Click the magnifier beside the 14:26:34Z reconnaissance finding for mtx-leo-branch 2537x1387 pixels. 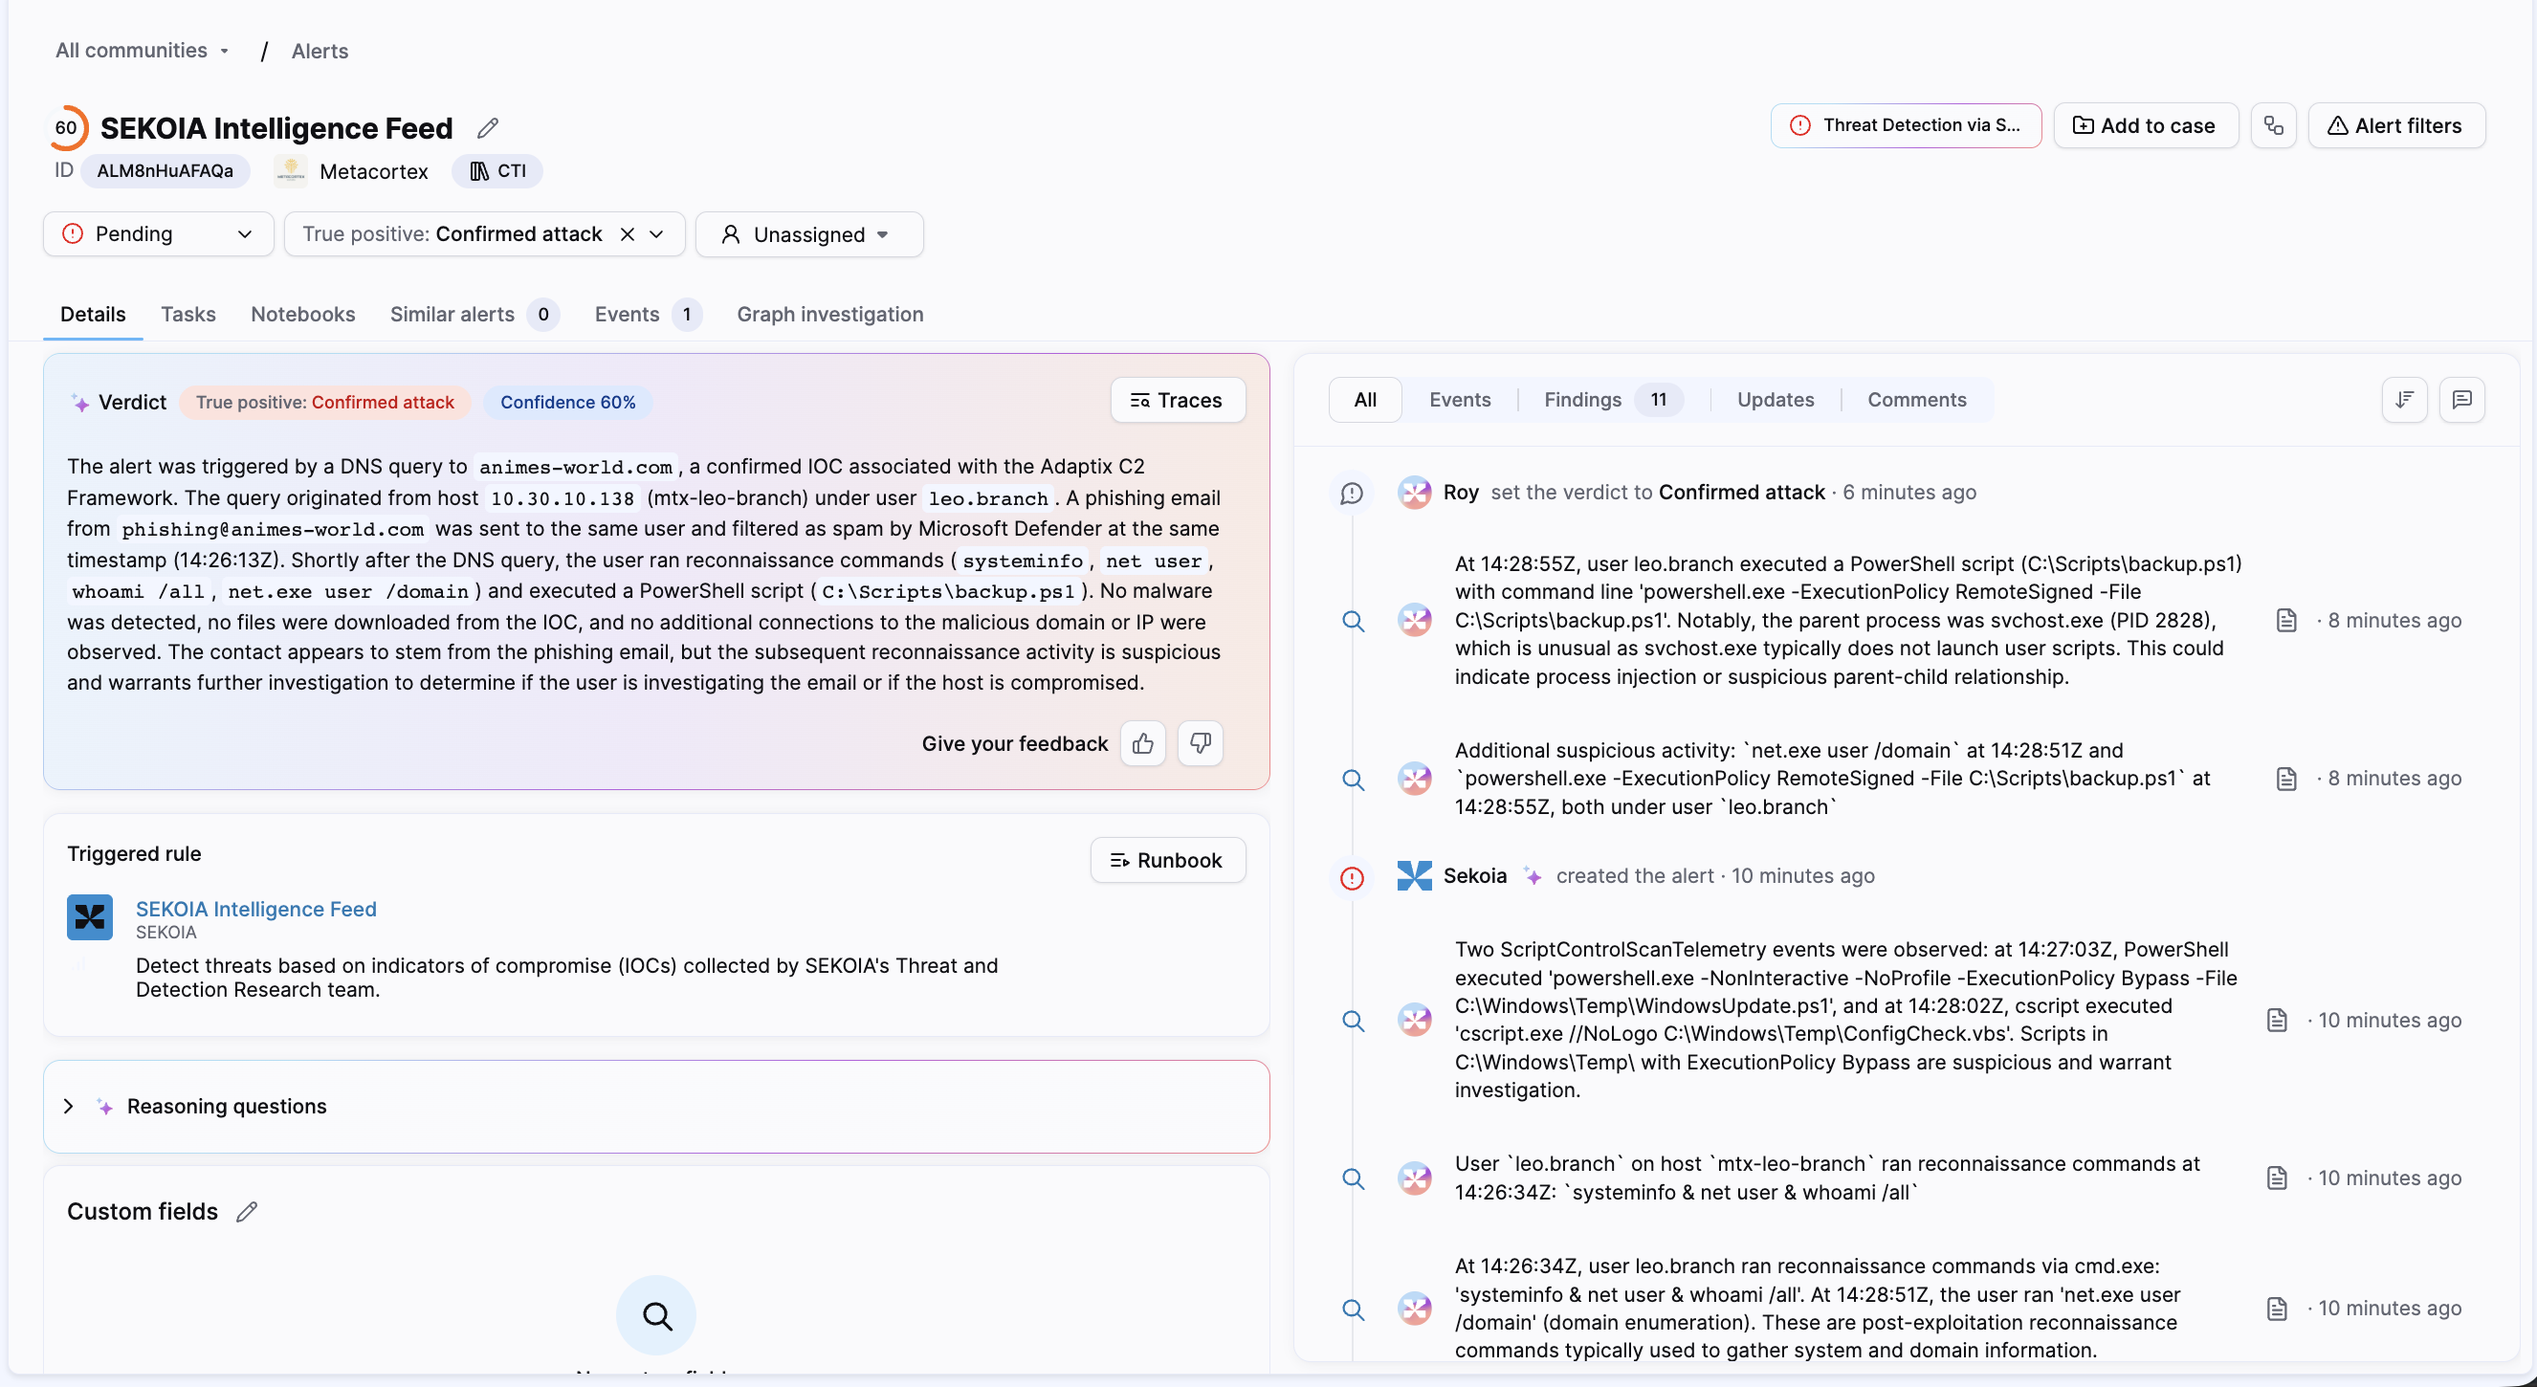1354,1178
